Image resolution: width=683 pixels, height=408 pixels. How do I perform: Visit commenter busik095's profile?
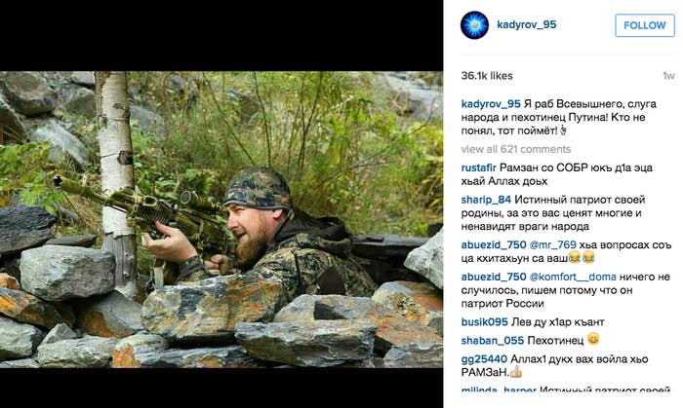(484, 322)
